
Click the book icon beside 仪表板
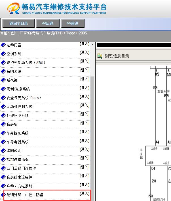click(3, 124)
